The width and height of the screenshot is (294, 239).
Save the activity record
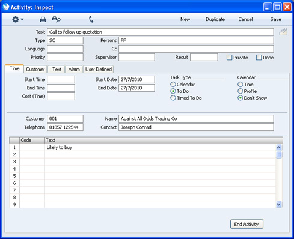[x=276, y=19]
